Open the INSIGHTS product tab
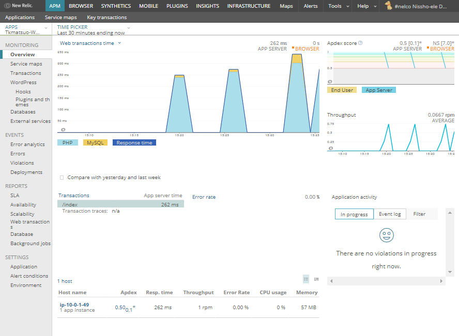The height and width of the screenshot is (336, 459). point(208,6)
